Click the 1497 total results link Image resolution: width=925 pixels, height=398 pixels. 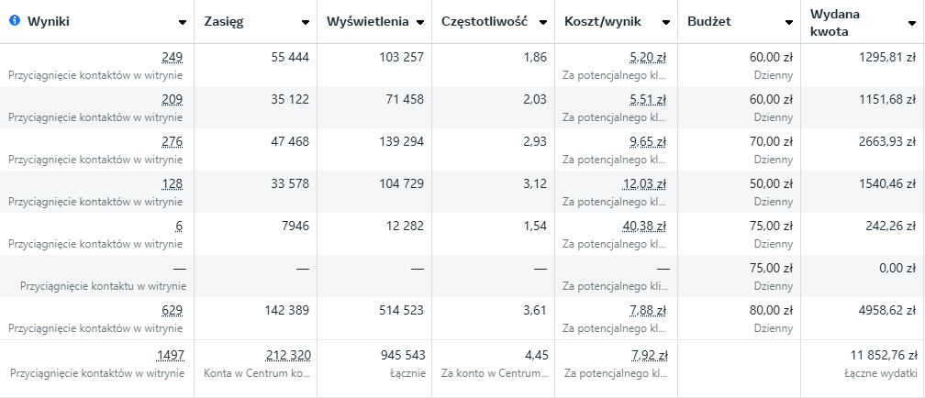[169, 355]
